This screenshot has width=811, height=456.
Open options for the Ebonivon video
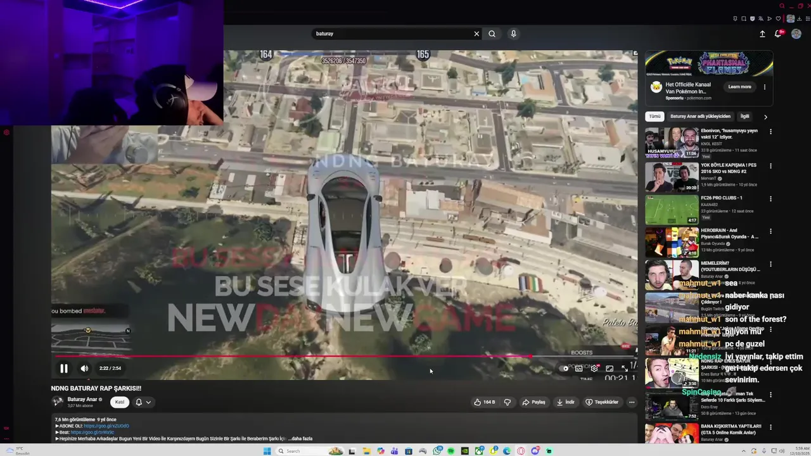pos(770,132)
